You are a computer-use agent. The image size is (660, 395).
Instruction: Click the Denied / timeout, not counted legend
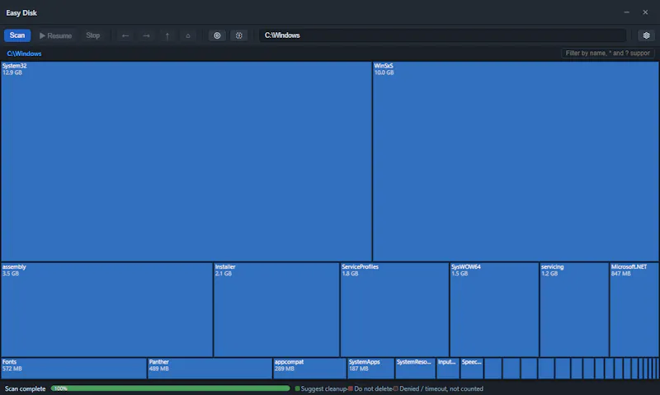click(438, 388)
